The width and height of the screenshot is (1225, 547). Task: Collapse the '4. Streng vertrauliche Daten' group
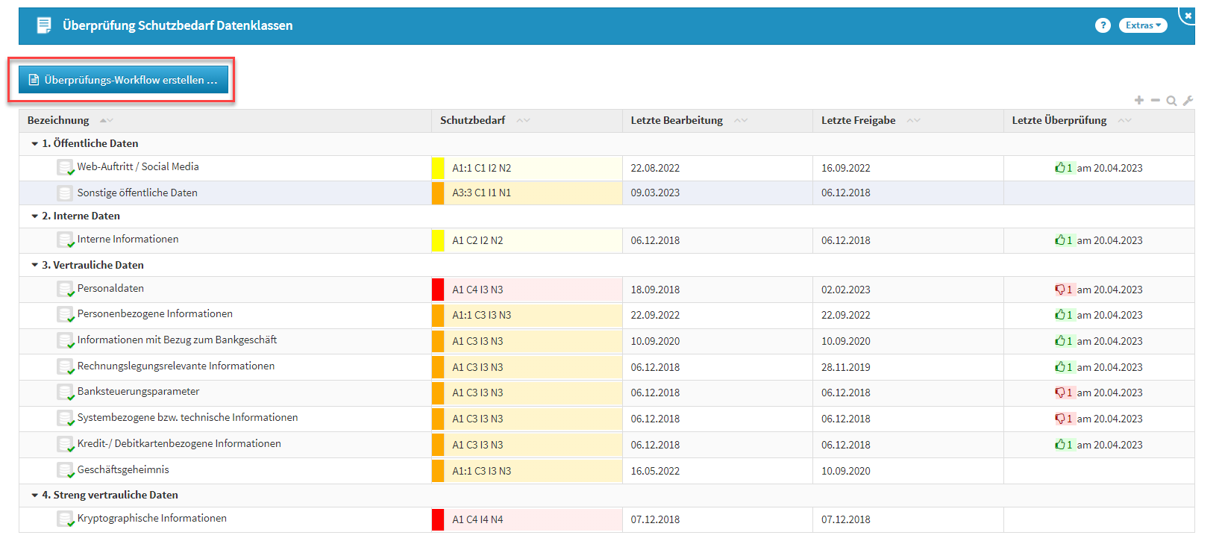coord(34,495)
